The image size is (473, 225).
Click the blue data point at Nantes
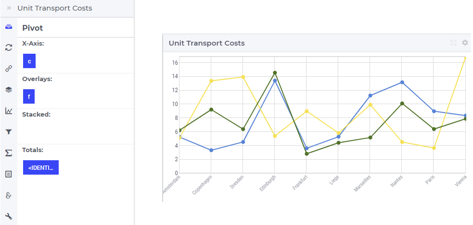coord(402,83)
